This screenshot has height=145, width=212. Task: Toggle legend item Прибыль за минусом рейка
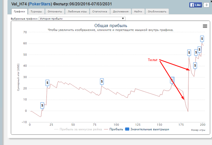coord(78,129)
